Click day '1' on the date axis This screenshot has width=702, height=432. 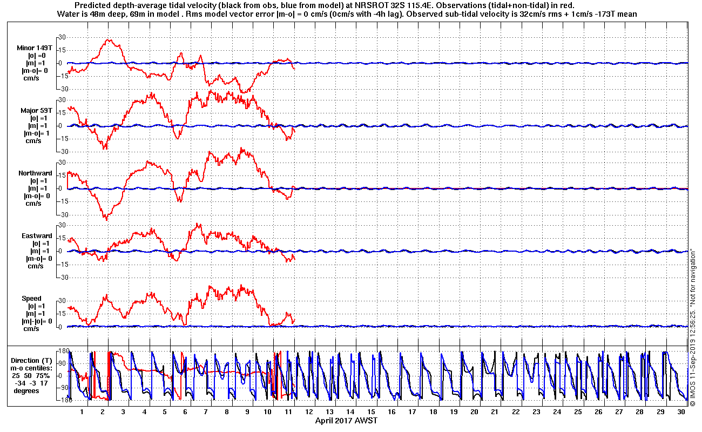click(x=82, y=412)
